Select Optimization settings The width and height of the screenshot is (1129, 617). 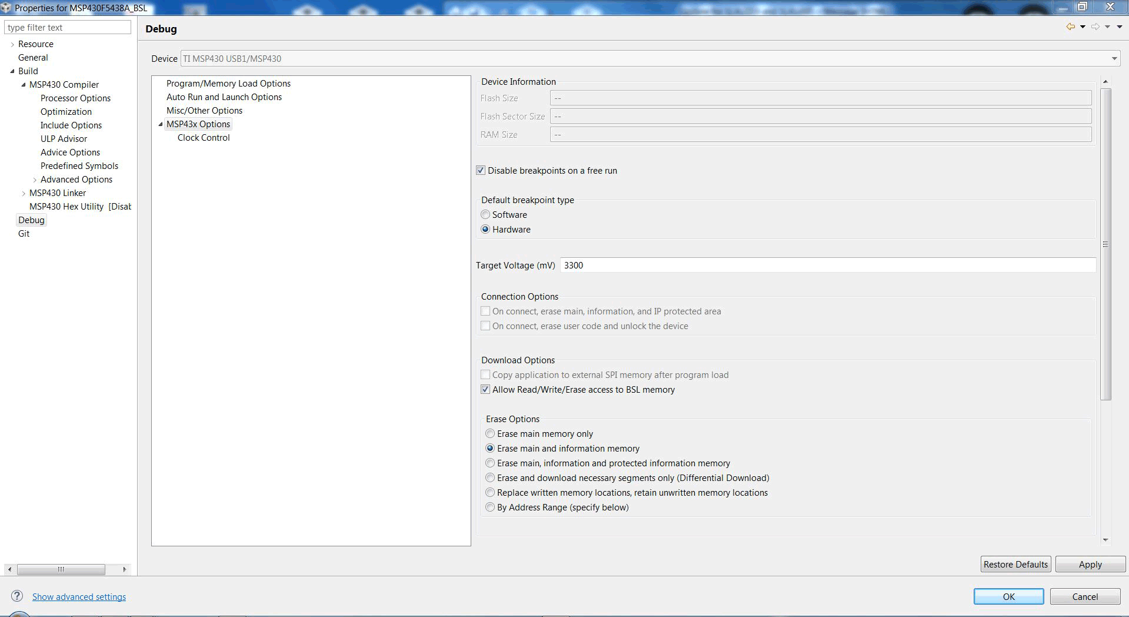pos(66,112)
